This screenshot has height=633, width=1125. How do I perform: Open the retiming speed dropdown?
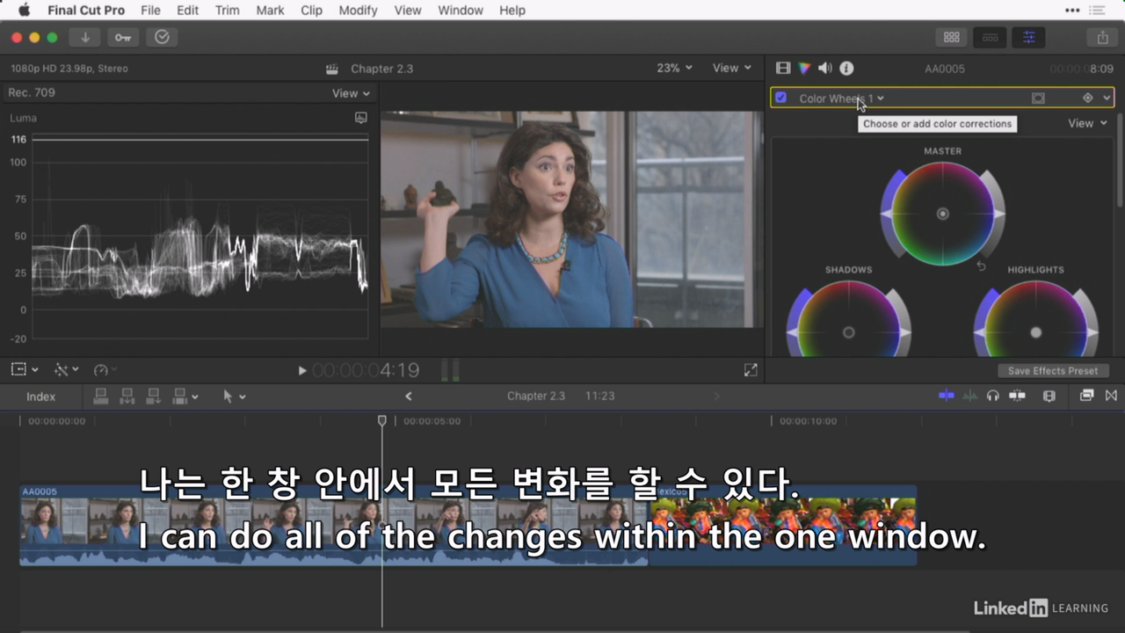pyautogui.click(x=105, y=370)
